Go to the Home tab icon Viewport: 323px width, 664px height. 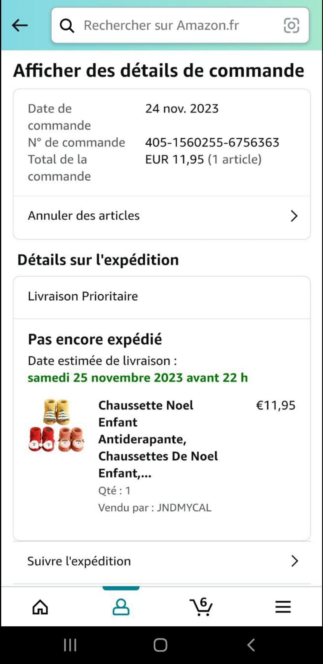[x=40, y=607]
